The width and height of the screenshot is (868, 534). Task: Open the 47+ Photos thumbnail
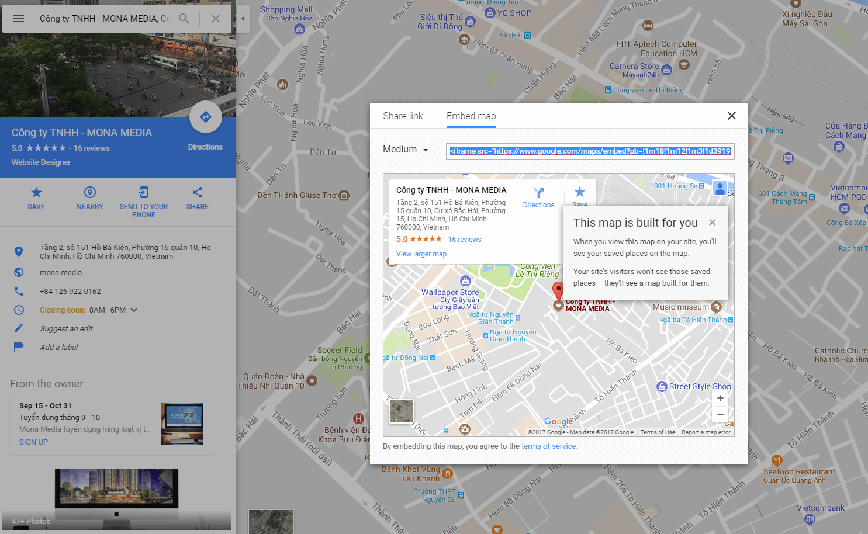(x=116, y=498)
